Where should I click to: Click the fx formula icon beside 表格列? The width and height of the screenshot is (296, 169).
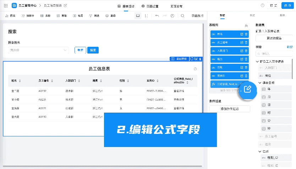(x=246, y=26)
